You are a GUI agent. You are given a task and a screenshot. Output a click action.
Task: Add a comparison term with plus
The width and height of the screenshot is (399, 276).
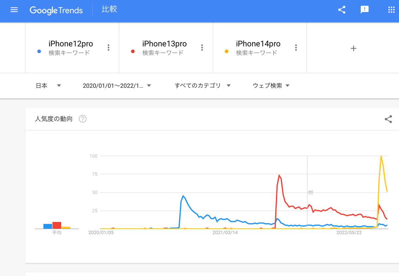(353, 49)
